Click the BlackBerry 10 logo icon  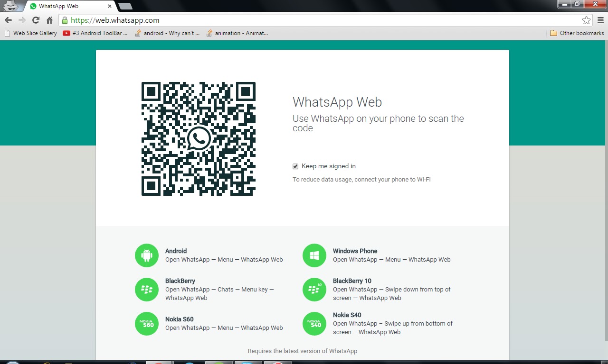[x=314, y=290]
